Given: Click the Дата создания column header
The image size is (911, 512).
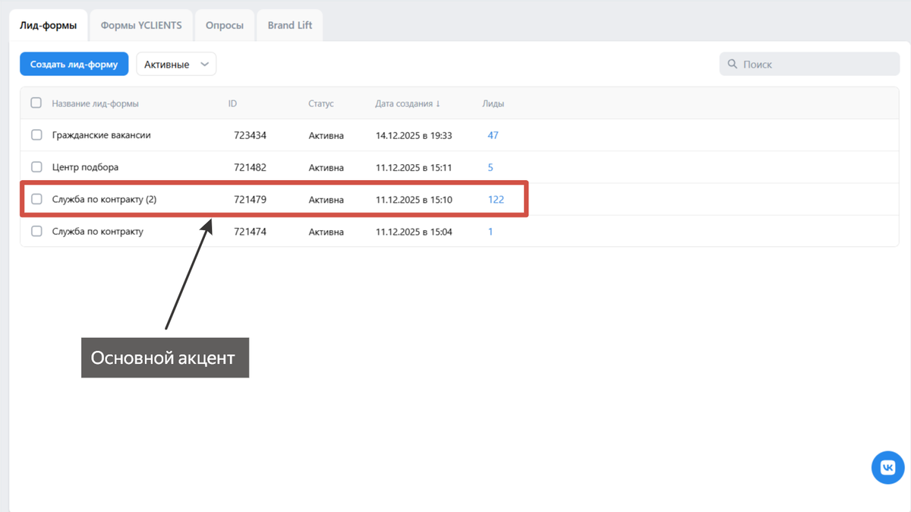Looking at the screenshot, I should click(x=403, y=103).
